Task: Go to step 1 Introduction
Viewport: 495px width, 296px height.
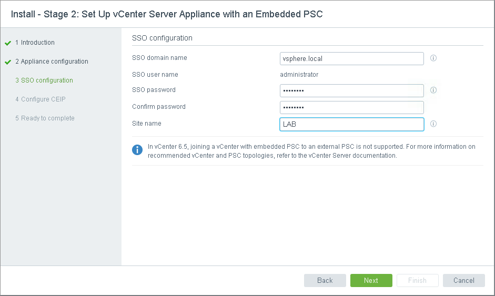Action: (x=35, y=43)
